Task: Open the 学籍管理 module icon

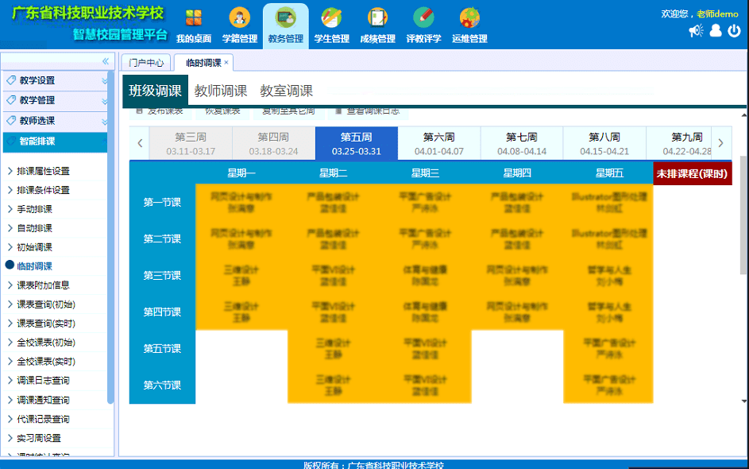Action: tap(239, 18)
